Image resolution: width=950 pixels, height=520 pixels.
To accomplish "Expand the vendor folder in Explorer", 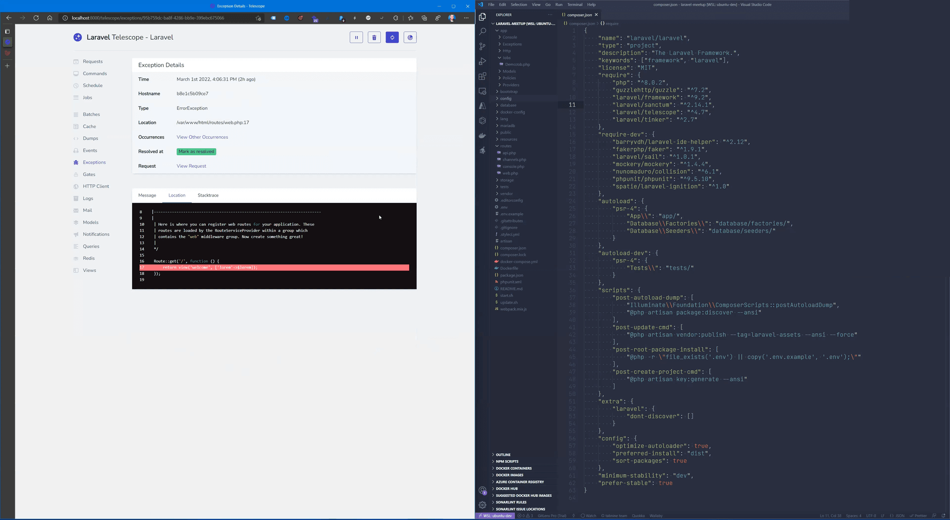I will click(x=506, y=194).
